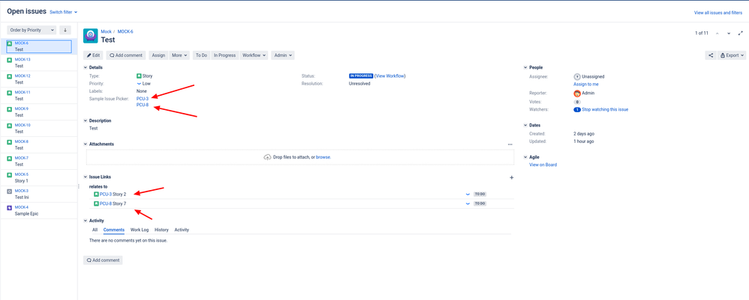Click the sidebar resize handle dots

pos(78,187)
